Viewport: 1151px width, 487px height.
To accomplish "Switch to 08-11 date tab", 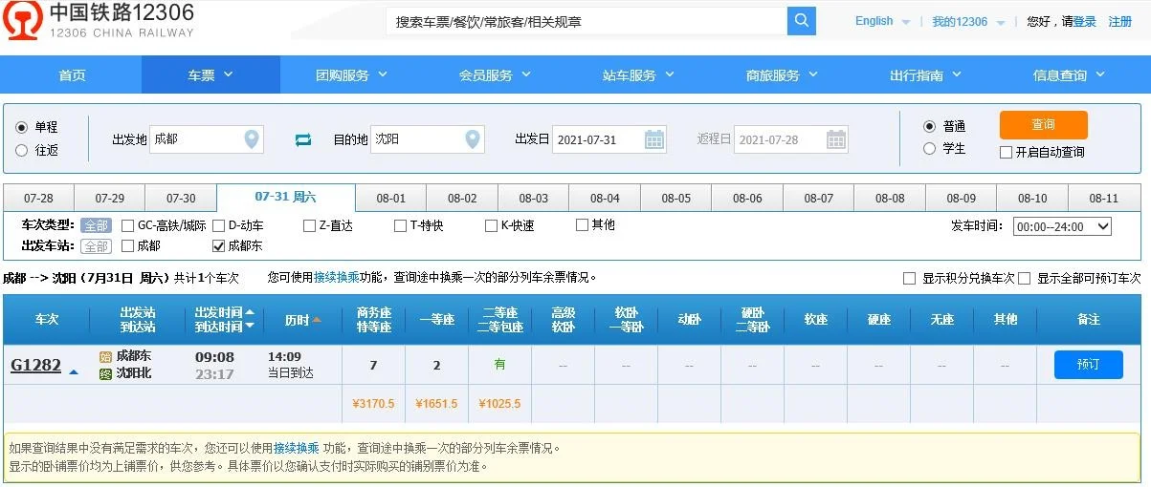I will (1103, 199).
